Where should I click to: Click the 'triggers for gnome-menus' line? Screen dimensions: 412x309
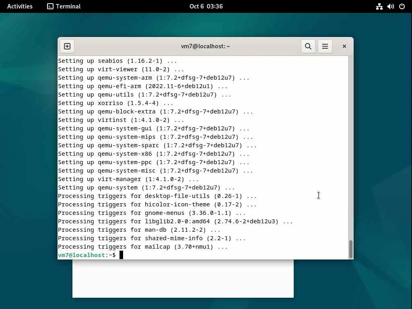pos(152,213)
